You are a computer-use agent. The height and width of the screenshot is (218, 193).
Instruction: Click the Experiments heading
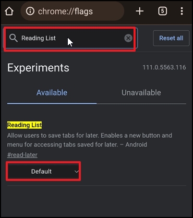38,68
